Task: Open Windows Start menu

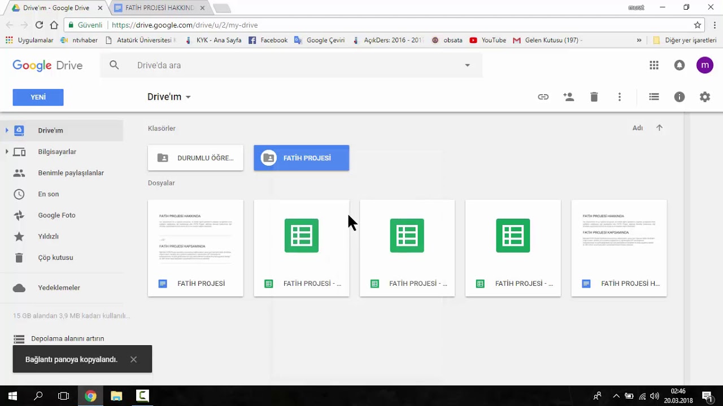Action: pos(12,396)
